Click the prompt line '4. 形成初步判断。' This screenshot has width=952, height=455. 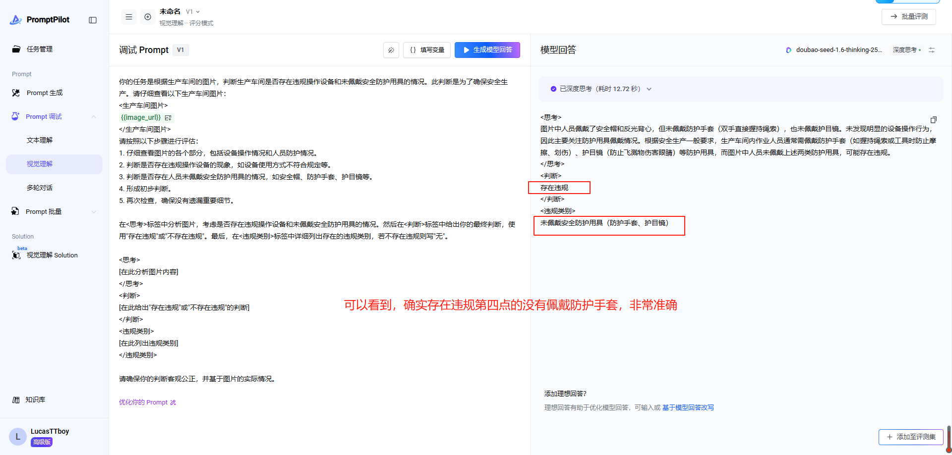point(146,189)
